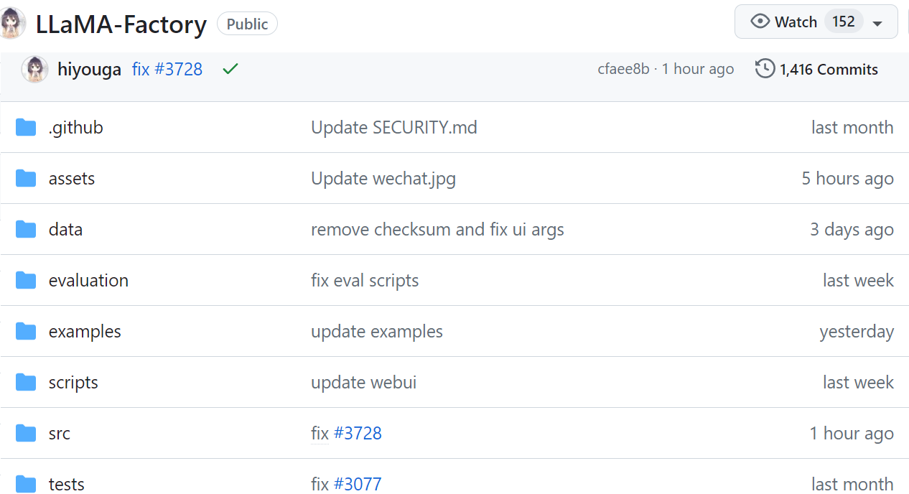Open commit hash cfaee8b
This screenshot has width=909, height=494.
coord(623,70)
